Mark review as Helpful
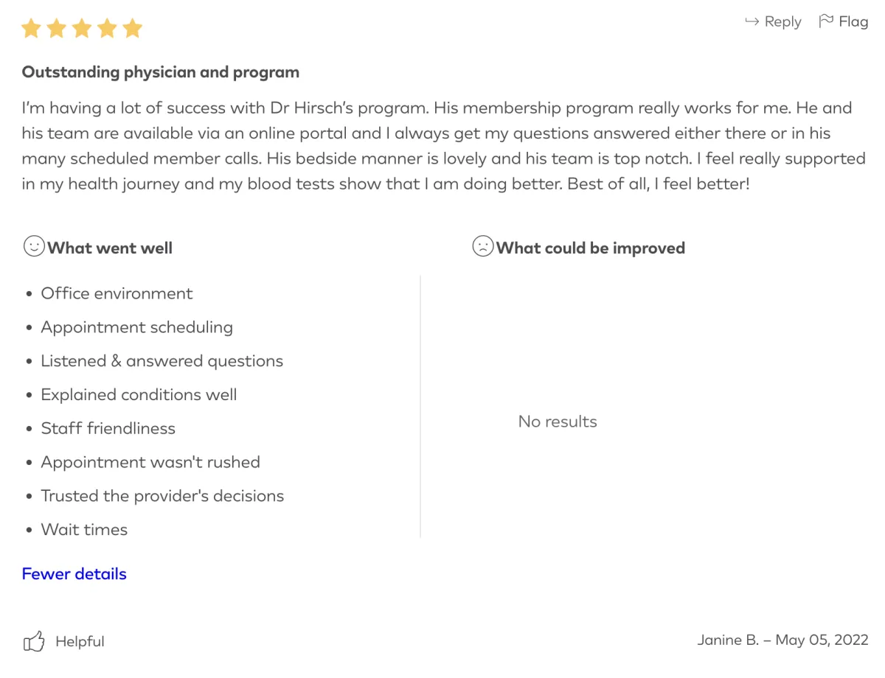This screenshot has width=885, height=678. coord(80,642)
